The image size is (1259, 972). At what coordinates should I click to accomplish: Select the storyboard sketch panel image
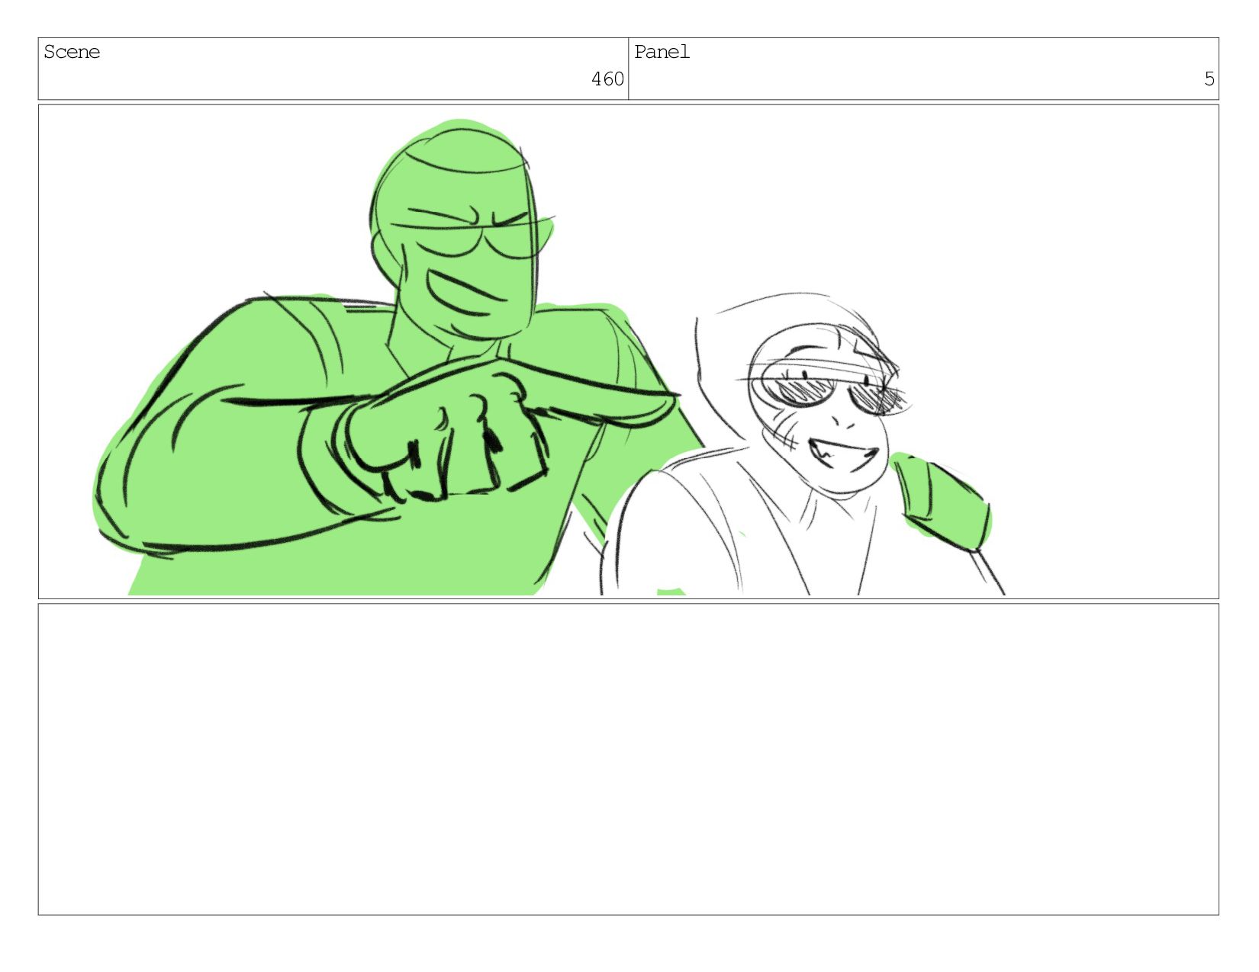(x=628, y=351)
